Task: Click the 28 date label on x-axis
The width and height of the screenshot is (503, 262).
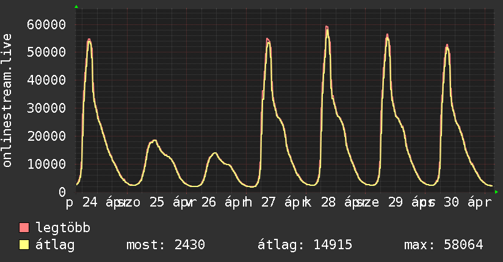Action: point(328,202)
